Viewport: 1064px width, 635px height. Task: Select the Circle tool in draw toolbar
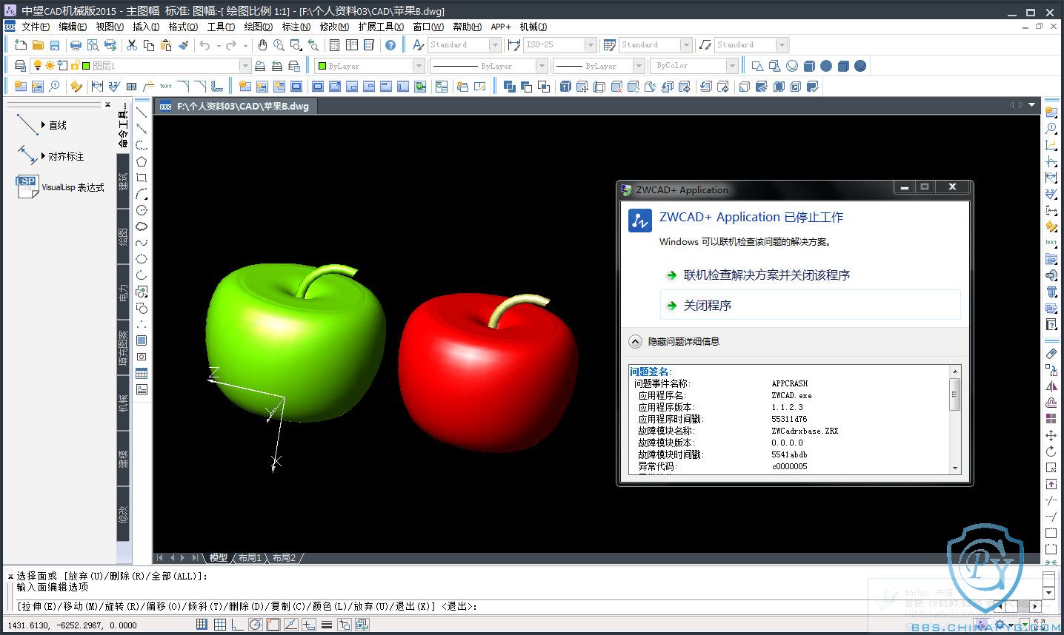click(142, 210)
